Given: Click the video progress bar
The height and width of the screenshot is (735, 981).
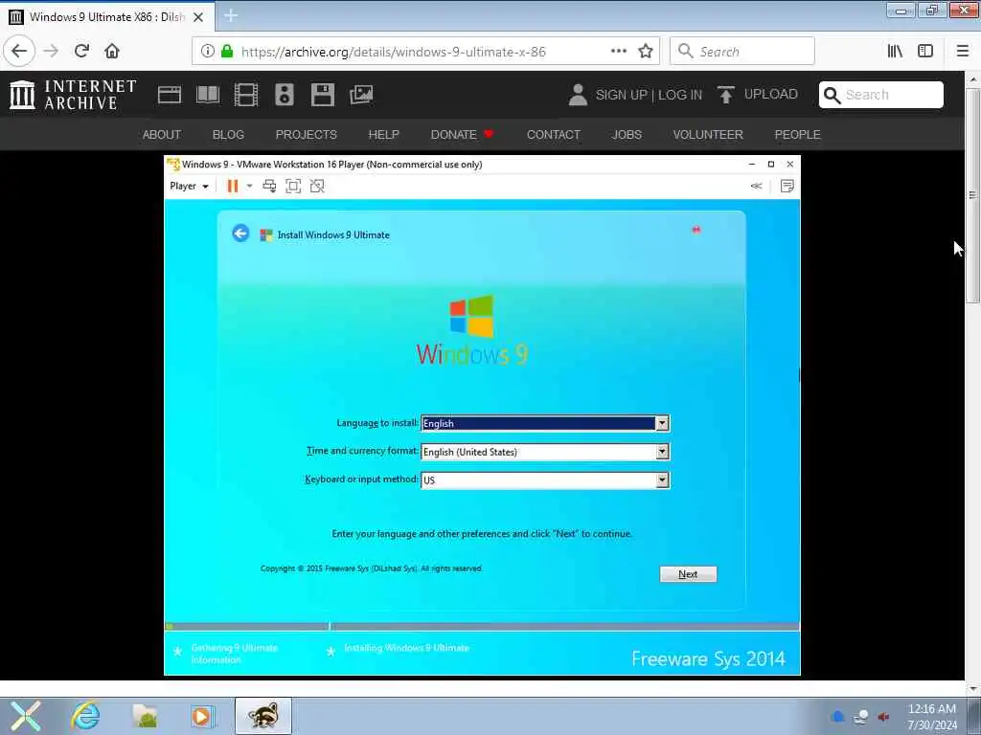Looking at the screenshot, I should coord(482,626).
